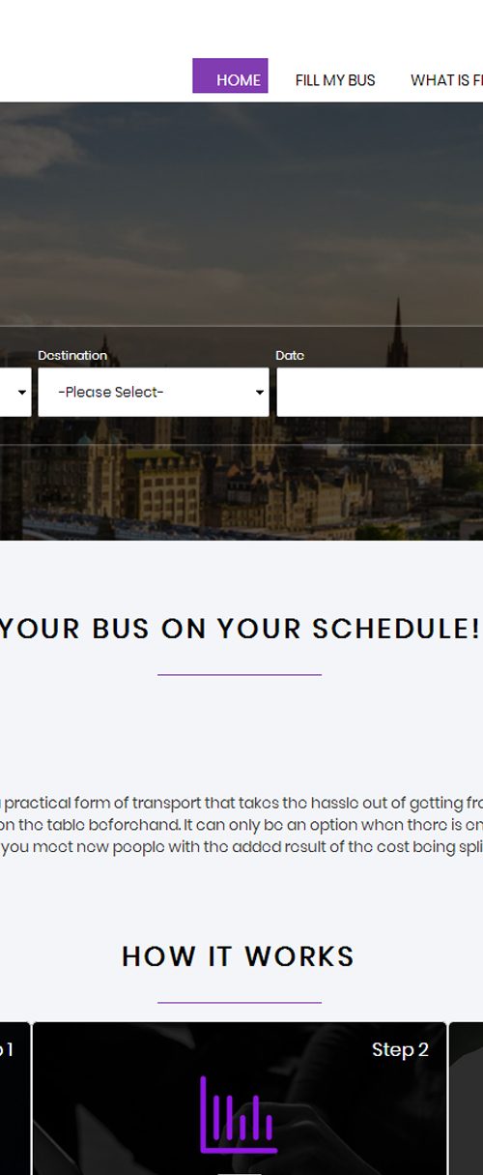This screenshot has width=483, height=1175.
Task: Go to FILL MY BUS page
Action: (x=335, y=80)
